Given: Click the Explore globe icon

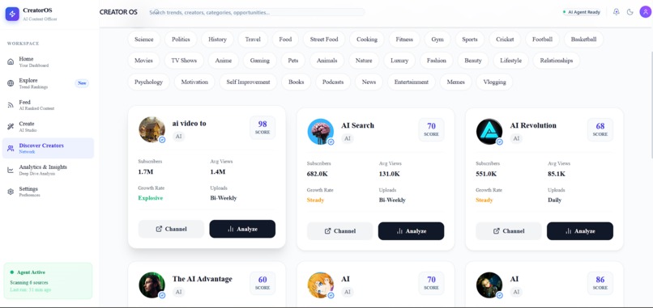Looking at the screenshot, I should click(x=11, y=83).
